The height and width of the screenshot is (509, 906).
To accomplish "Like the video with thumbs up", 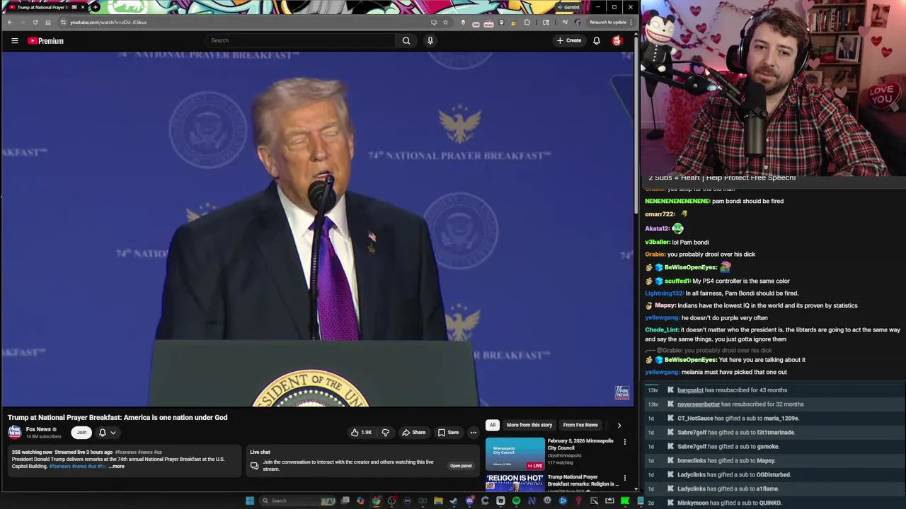I will (x=361, y=433).
